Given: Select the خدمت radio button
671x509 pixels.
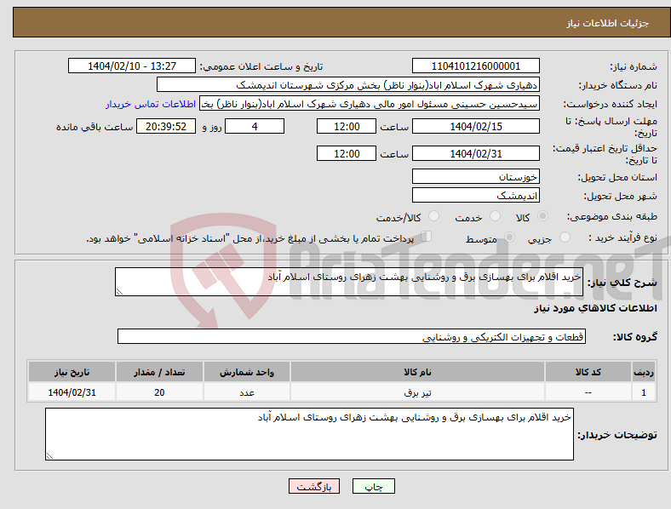Looking at the screenshot, I should tap(495, 216).
